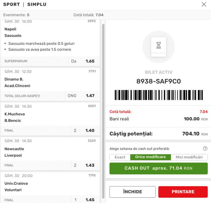Viewport: 211px width, 203px height.
Task: Click the red PRINTARE button
Action: tap(183, 192)
